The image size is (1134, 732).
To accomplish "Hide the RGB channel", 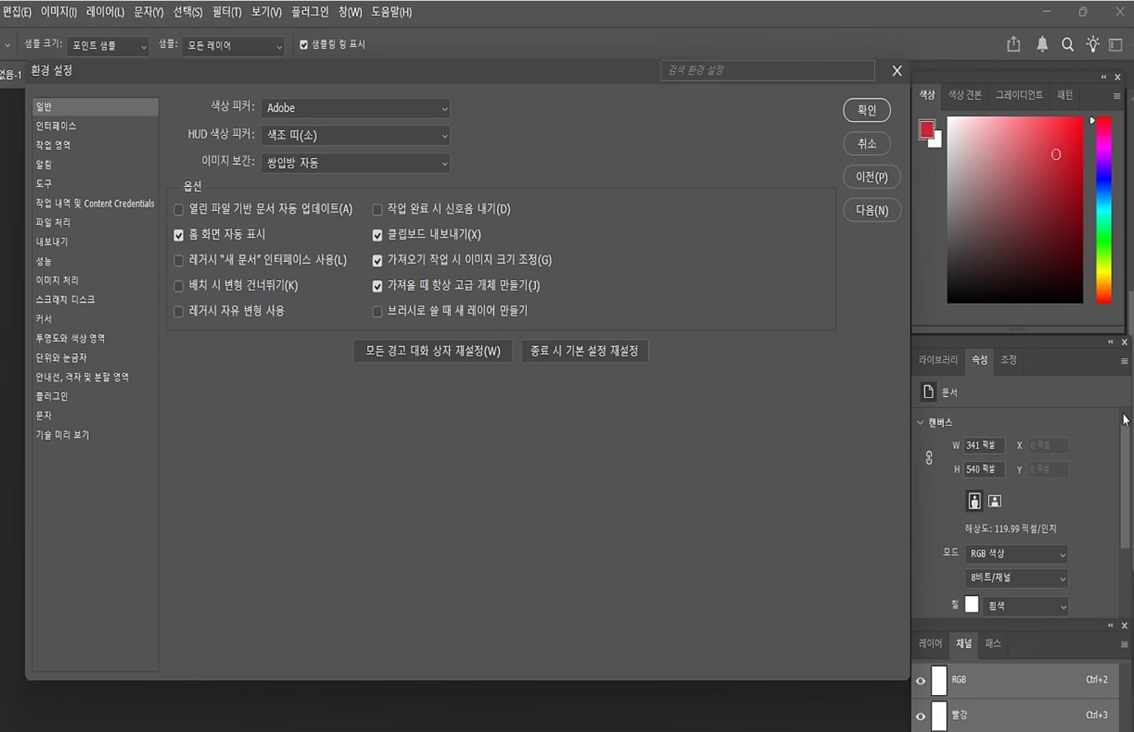I will coord(921,681).
